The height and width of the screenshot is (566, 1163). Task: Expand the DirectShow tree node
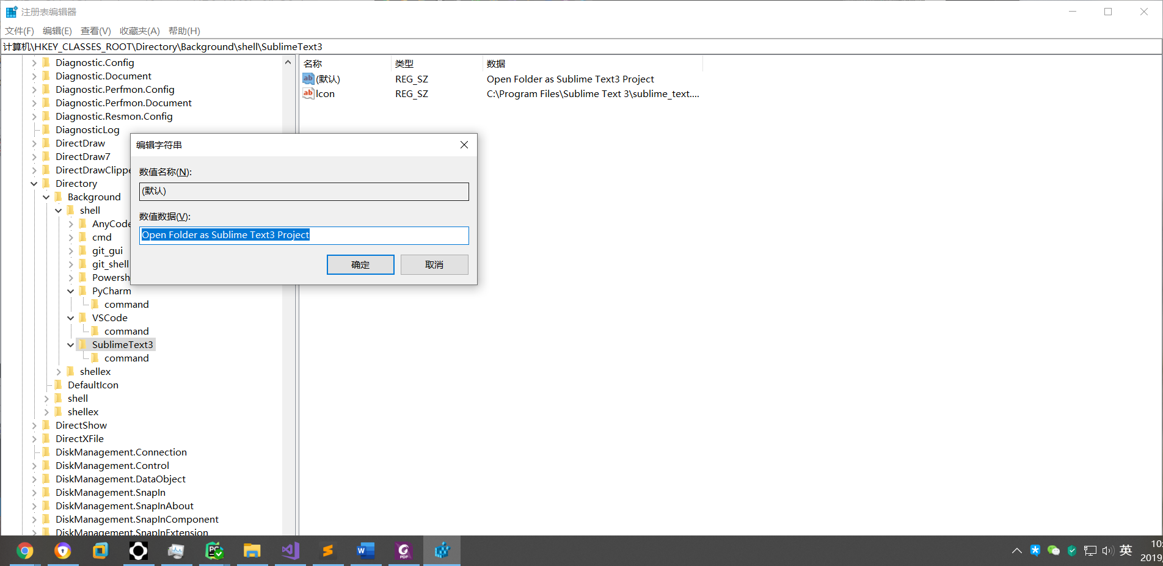34,425
